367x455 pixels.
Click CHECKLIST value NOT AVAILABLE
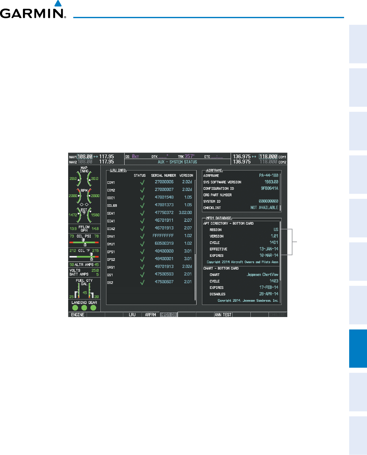tap(264, 207)
